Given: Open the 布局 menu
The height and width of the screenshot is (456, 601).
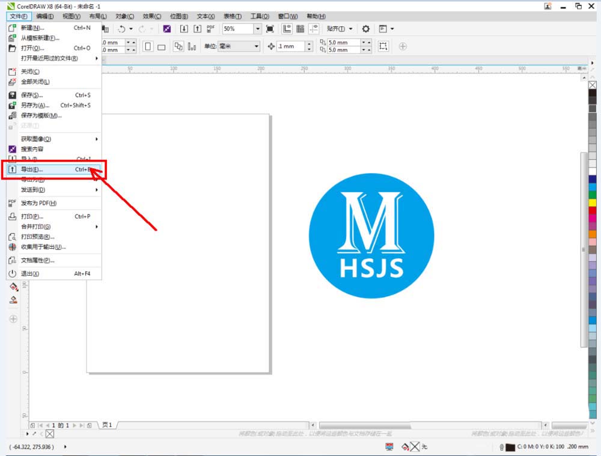Looking at the screenshot, I should point(98,16).
